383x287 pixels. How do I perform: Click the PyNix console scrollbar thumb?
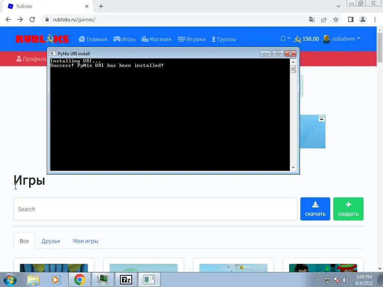click(293, 69)
